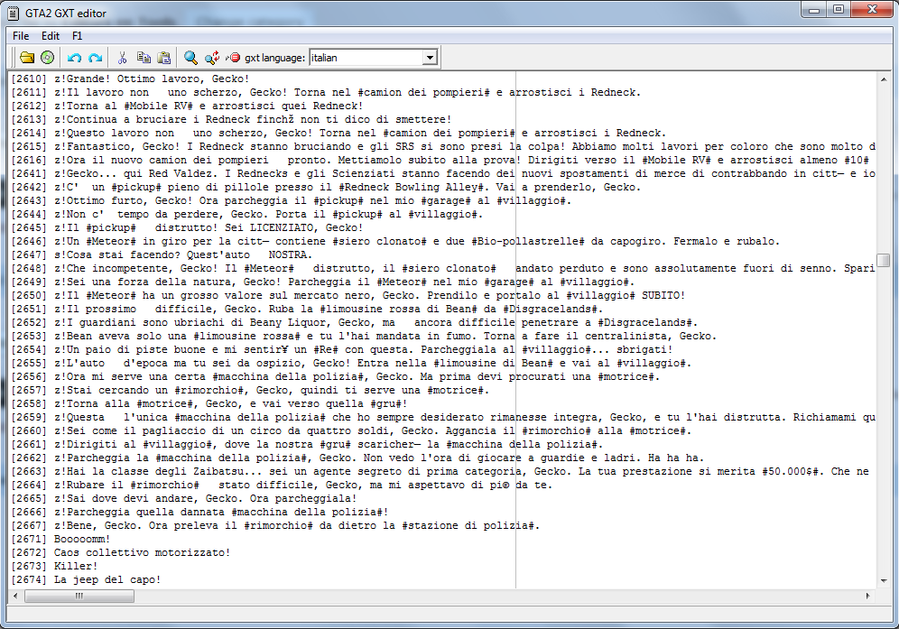Click line [2652] "I guardiani sono ubriachi"
Viewport: 899px width, 629px height.
(355, 322)
